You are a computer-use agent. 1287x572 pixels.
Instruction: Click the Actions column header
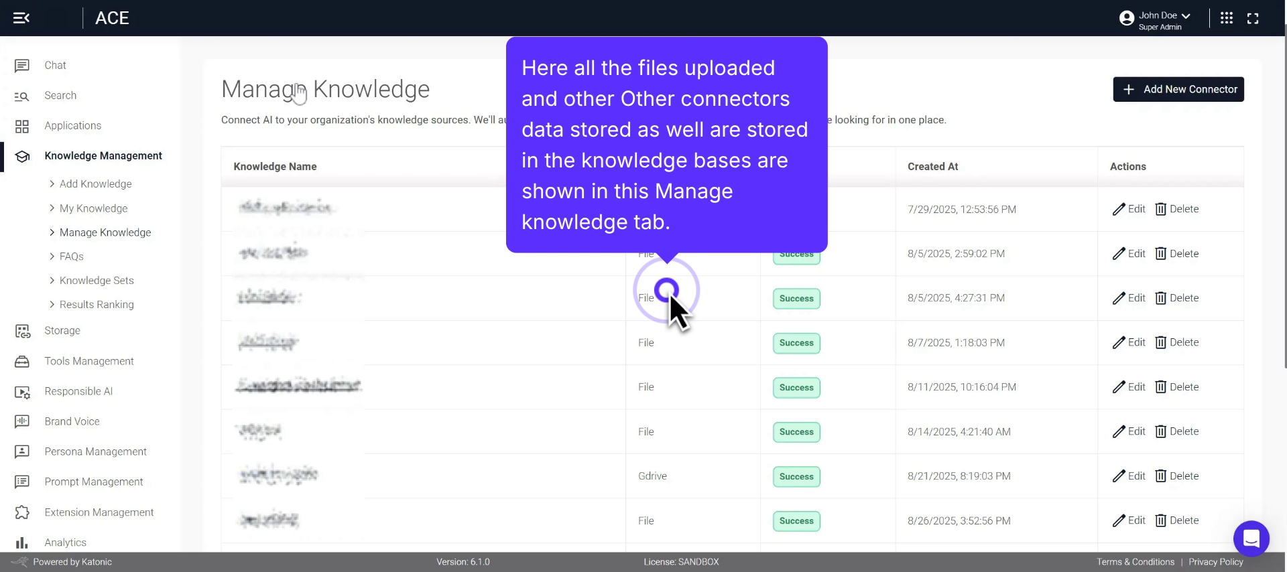[1127, 167]
